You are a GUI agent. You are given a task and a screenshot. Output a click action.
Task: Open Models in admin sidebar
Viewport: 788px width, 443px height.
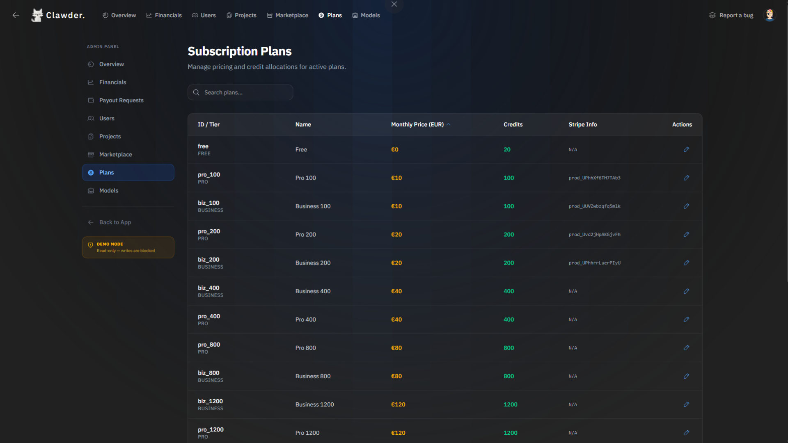[128, 191]
